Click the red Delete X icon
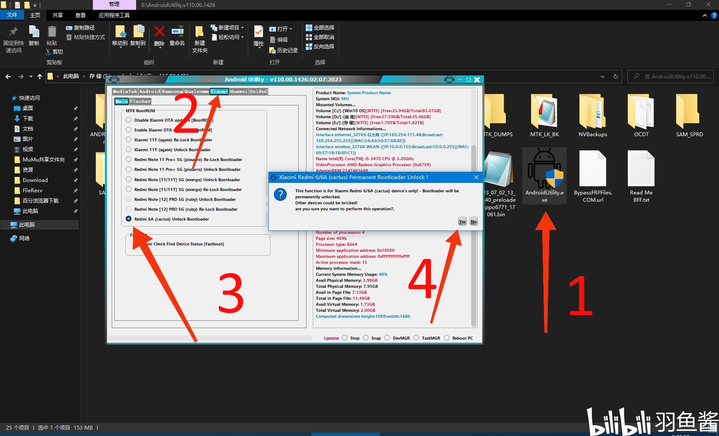The width and height of the screenshot is (719, 436). (159, 31)
